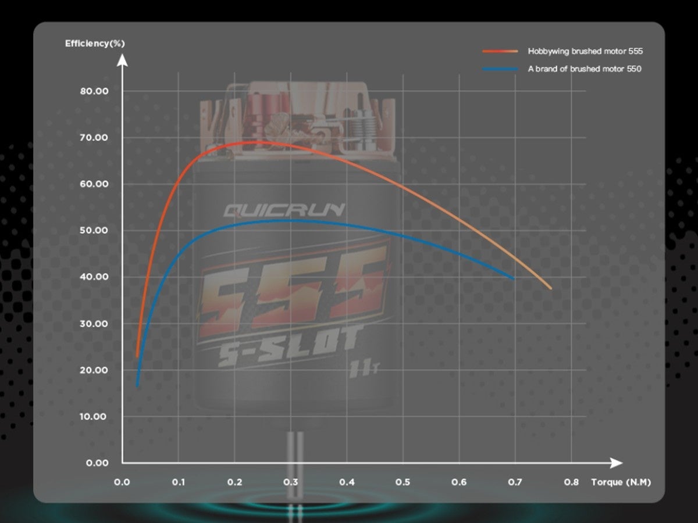Viewport: 698px width, 523px height.
Task: Click the 0.1 torque axis value
Action: [x=178, y=482]
